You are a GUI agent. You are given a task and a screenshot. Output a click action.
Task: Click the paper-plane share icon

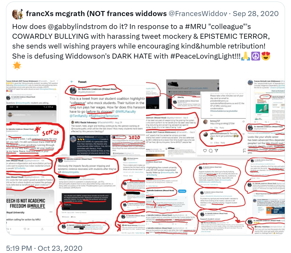[x=216, y=151]
